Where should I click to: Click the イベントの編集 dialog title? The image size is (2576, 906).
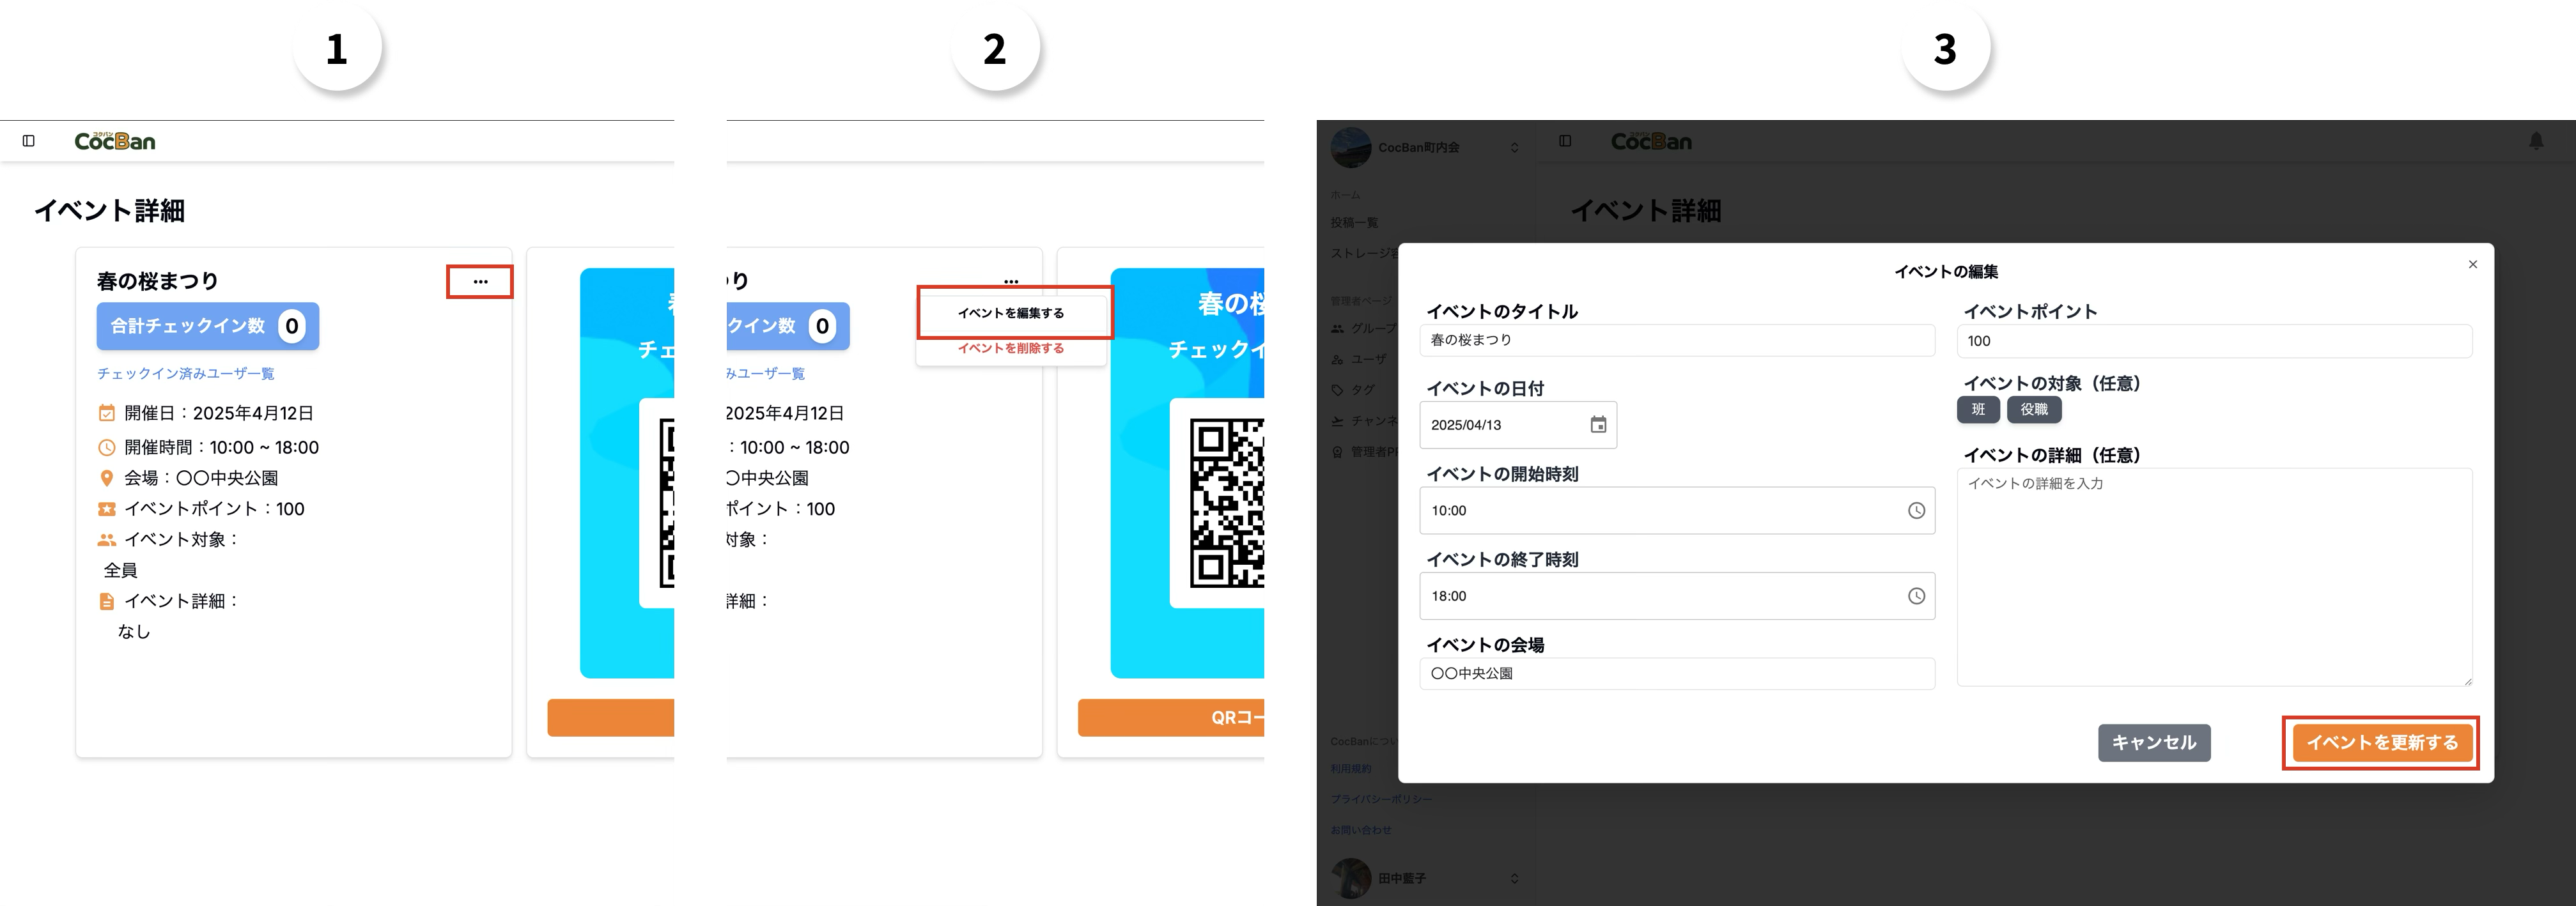coord(1946,271)
